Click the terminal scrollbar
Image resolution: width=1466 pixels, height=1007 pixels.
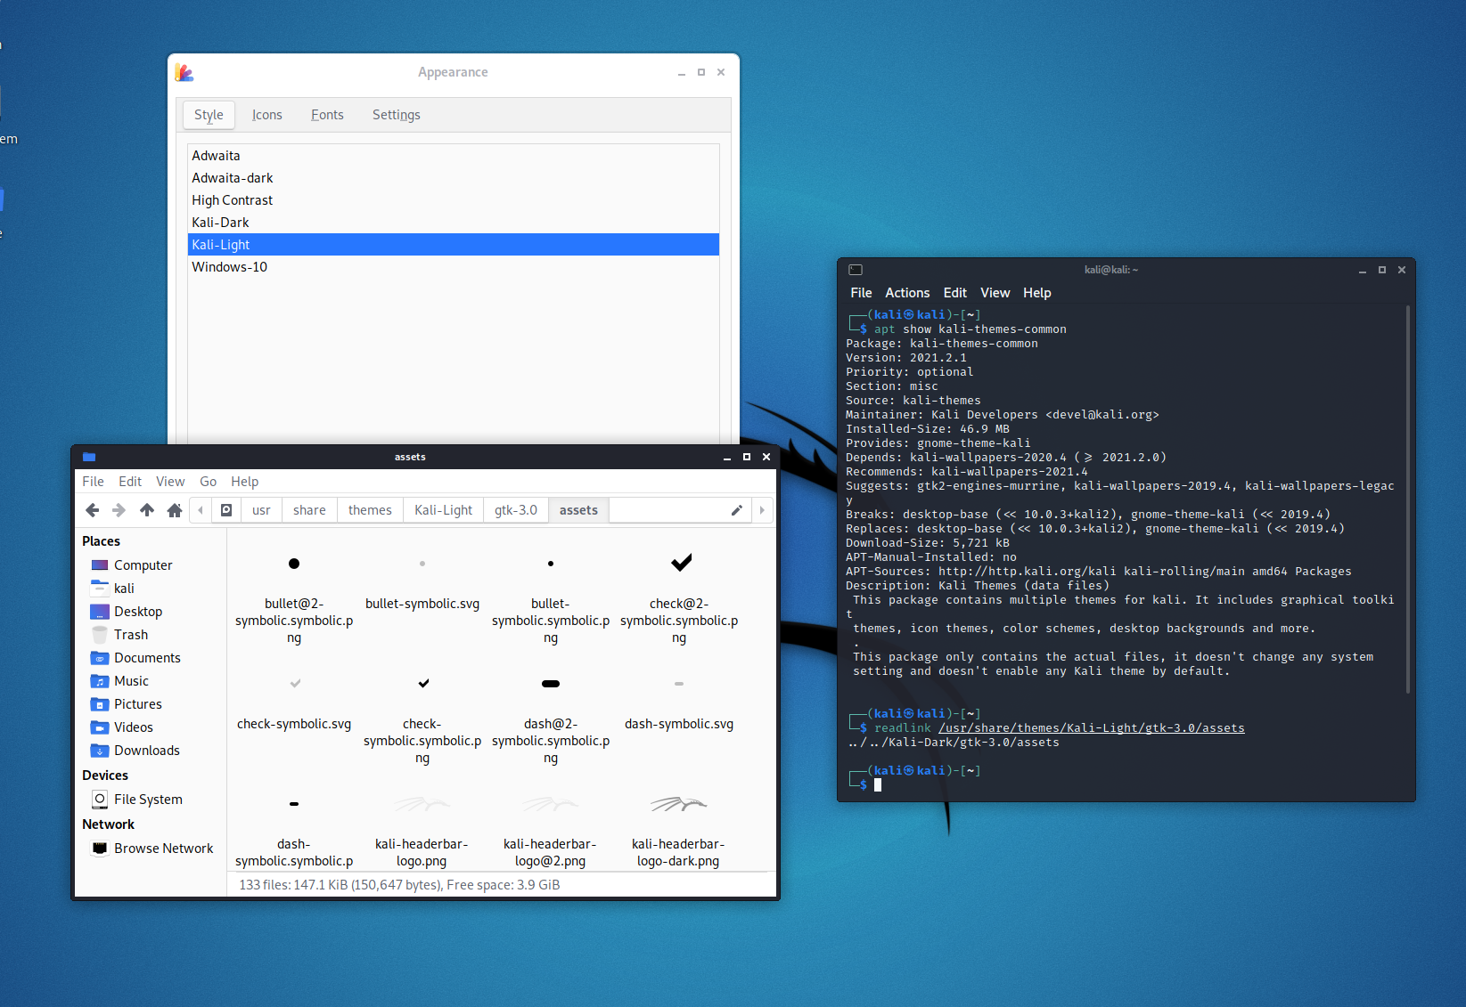(1407, 499)
